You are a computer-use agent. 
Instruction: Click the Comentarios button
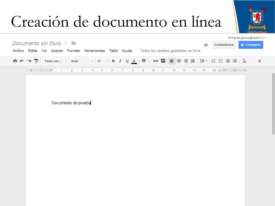pyautogui.click(x=224, y=45)
